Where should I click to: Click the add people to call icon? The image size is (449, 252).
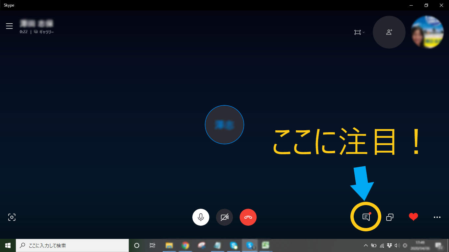(x=389, y=32)
